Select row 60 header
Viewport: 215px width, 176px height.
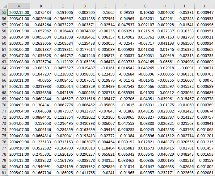(4, 43)
